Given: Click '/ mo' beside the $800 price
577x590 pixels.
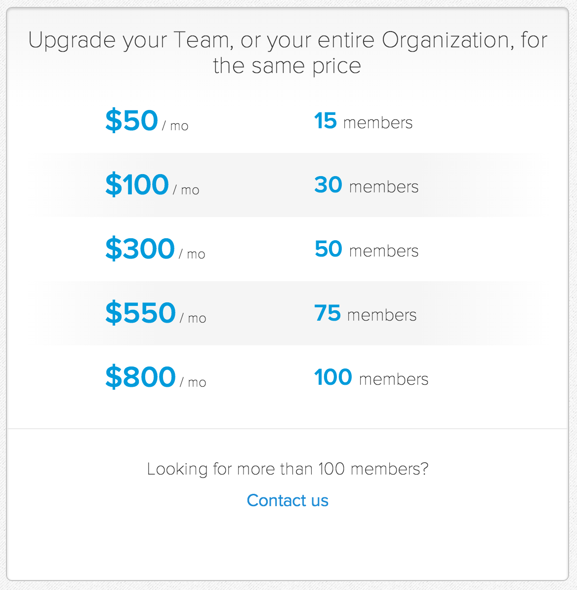Looking at the screenshot, I should click(x=193, y=382).
